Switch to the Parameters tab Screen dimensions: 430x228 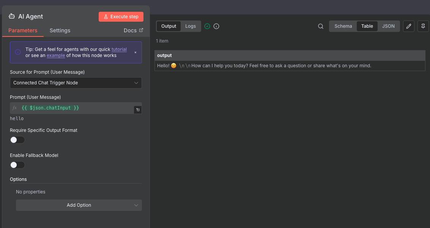(x=23, y=30)
